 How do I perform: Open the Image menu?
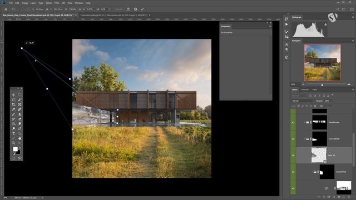[x=24, y=3]
